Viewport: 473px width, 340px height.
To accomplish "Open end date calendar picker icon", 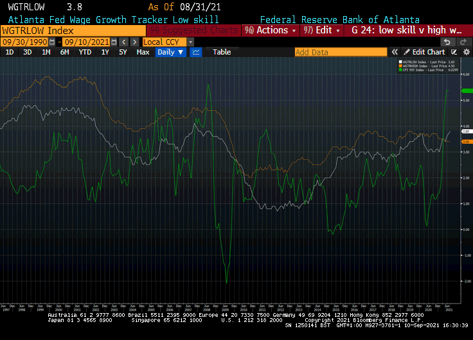I will (114, 42).
